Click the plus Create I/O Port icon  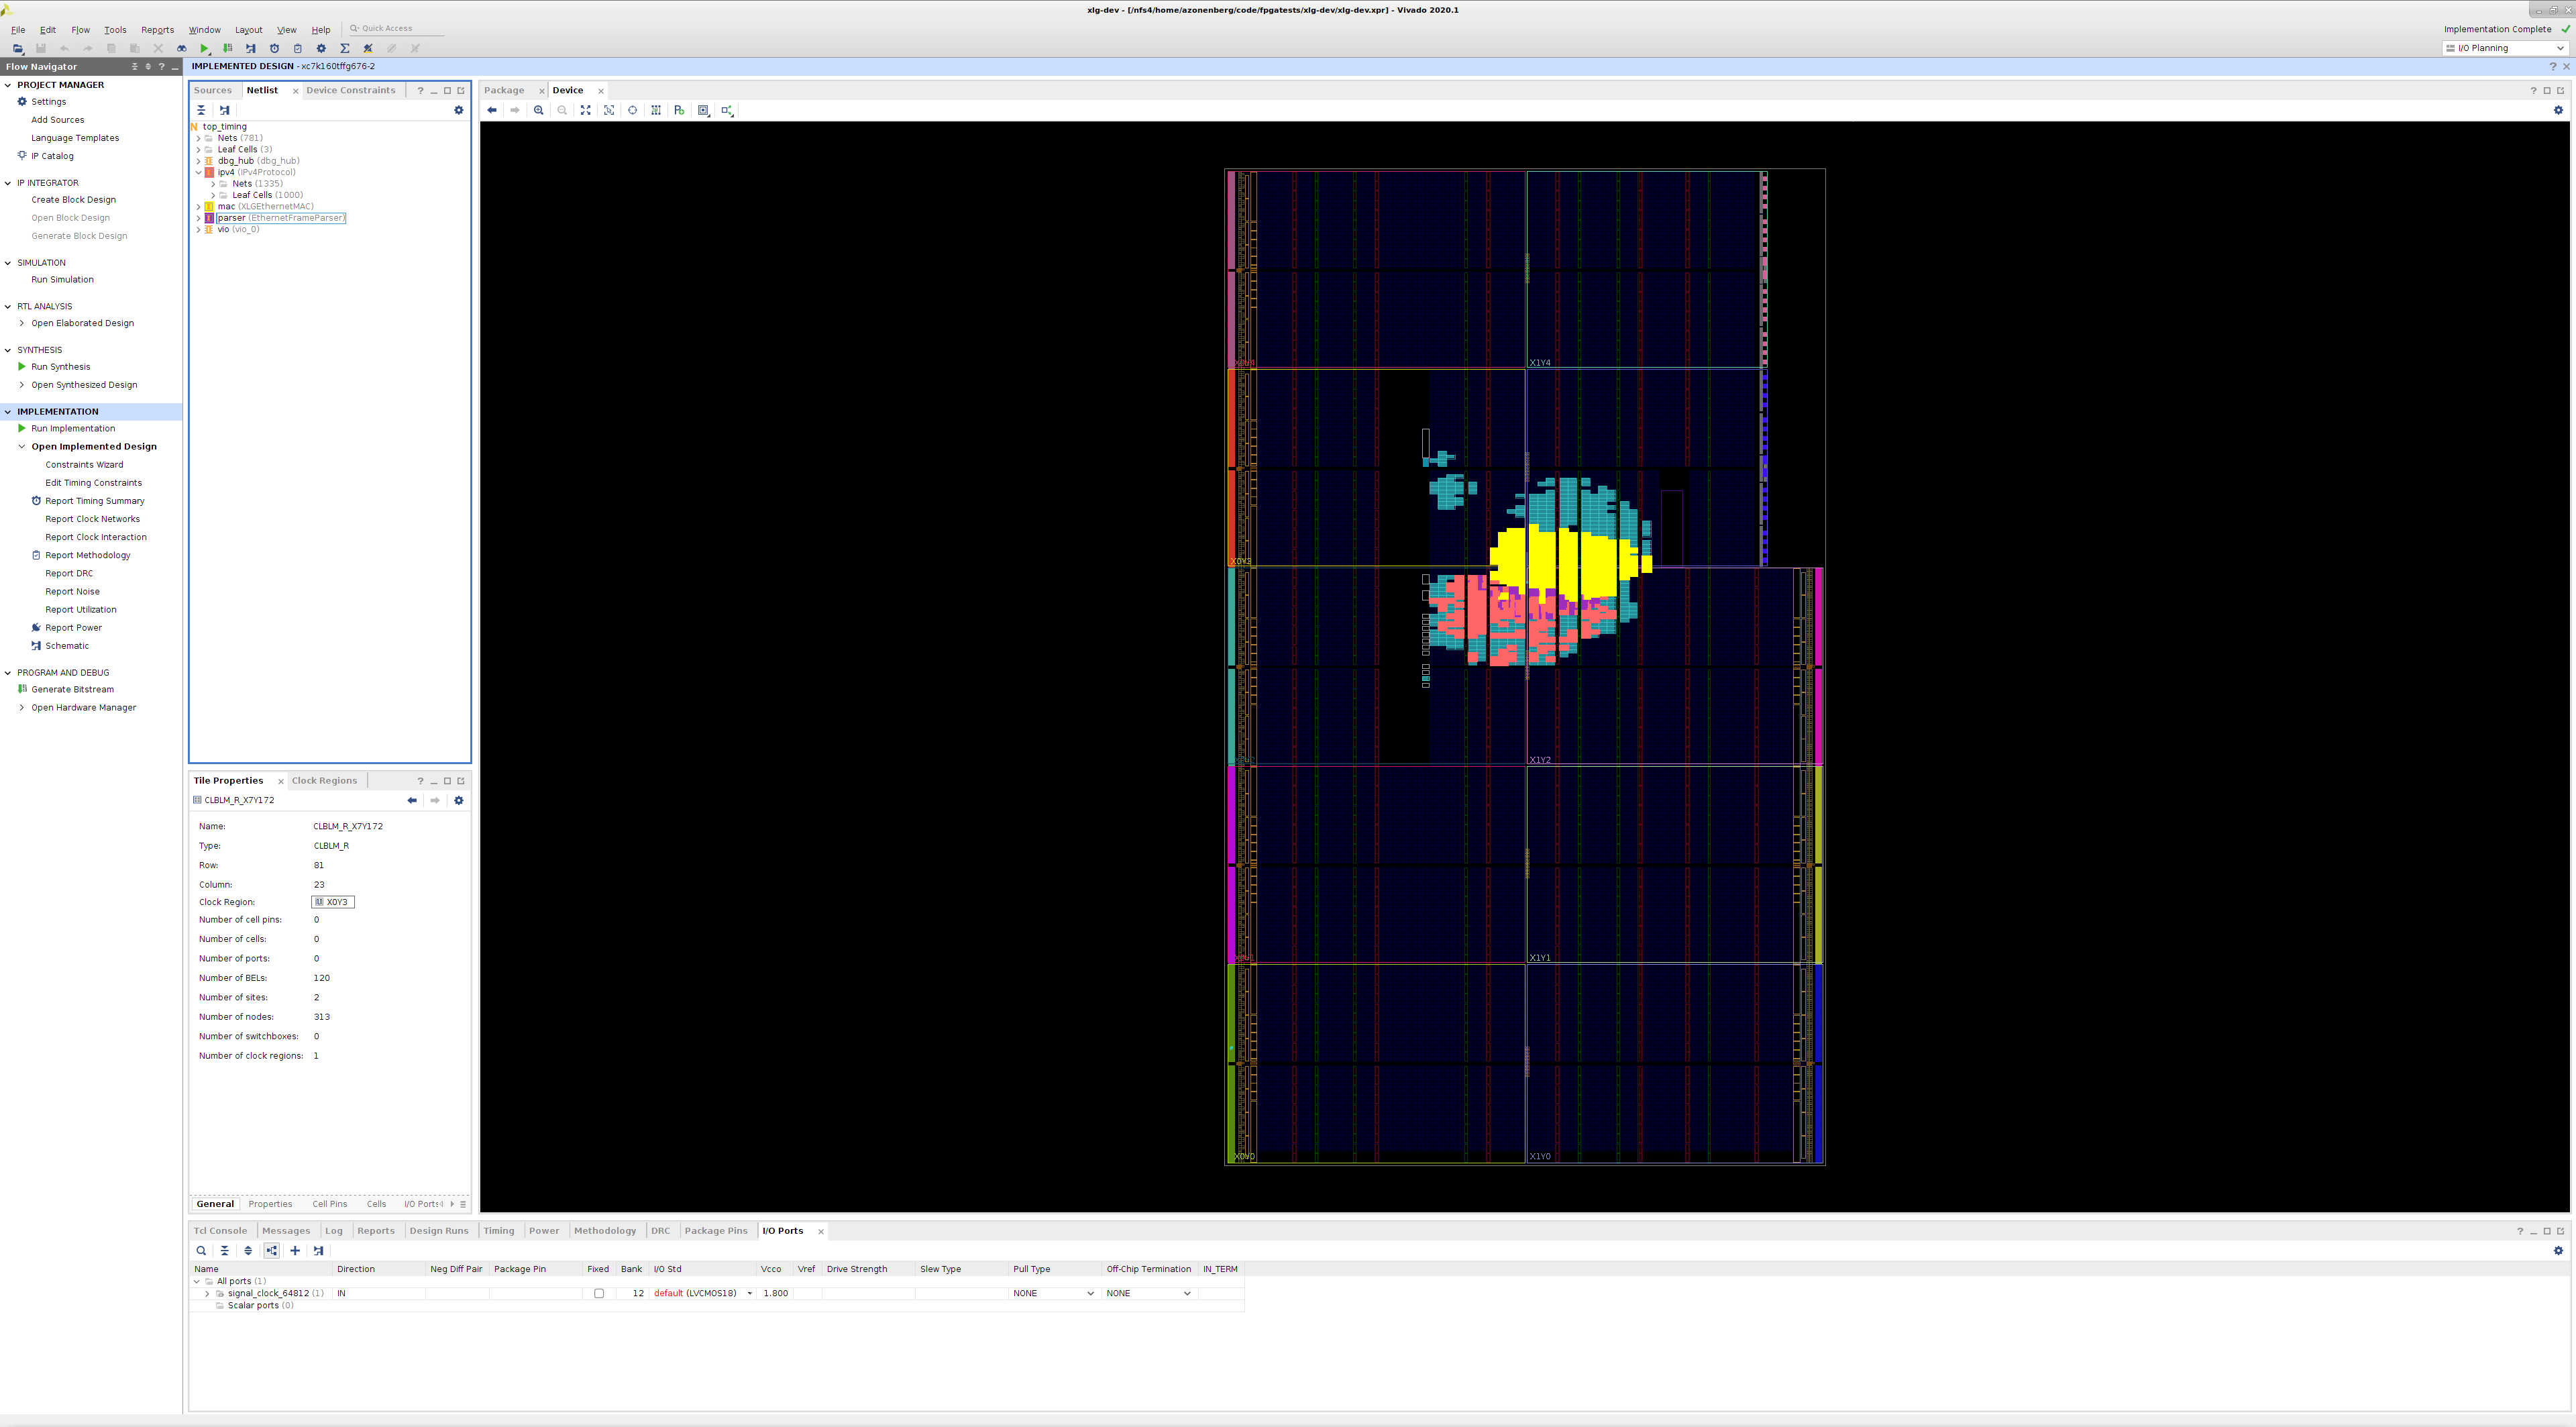click(295, 1251)
